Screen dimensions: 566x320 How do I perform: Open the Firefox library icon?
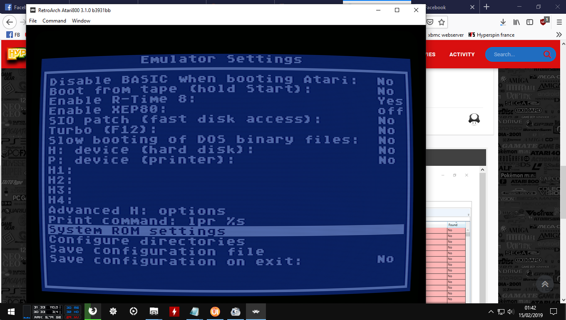click(516, 22)
